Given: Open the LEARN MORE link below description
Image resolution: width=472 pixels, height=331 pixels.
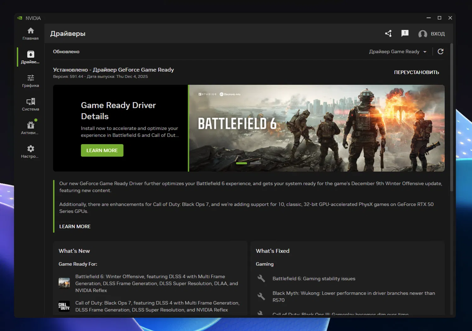Looking at the screenshot, I should [75, 226].
